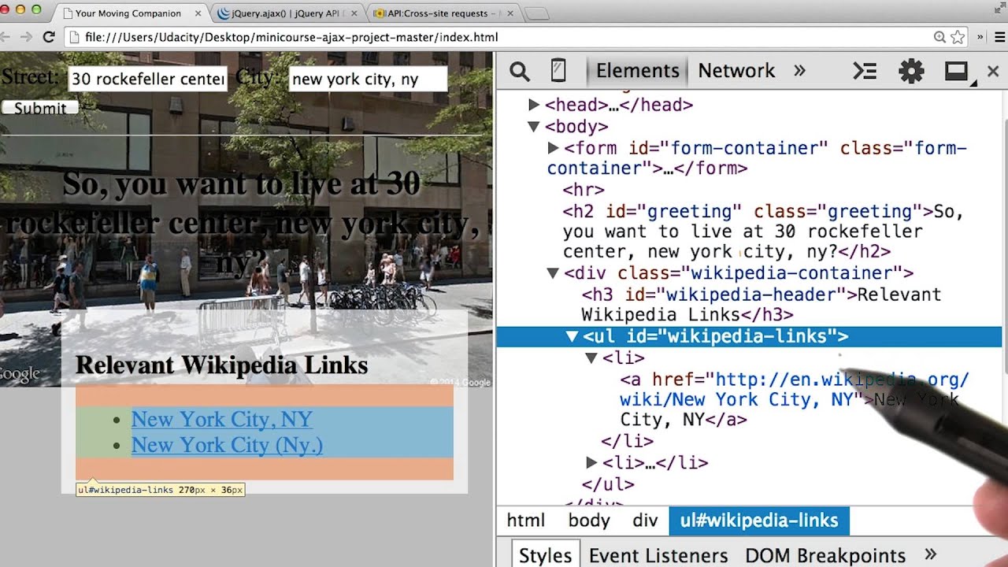This screenshot has height=567, width=1008.
Task: Collapse the first li element
Action: pos(591,358)
